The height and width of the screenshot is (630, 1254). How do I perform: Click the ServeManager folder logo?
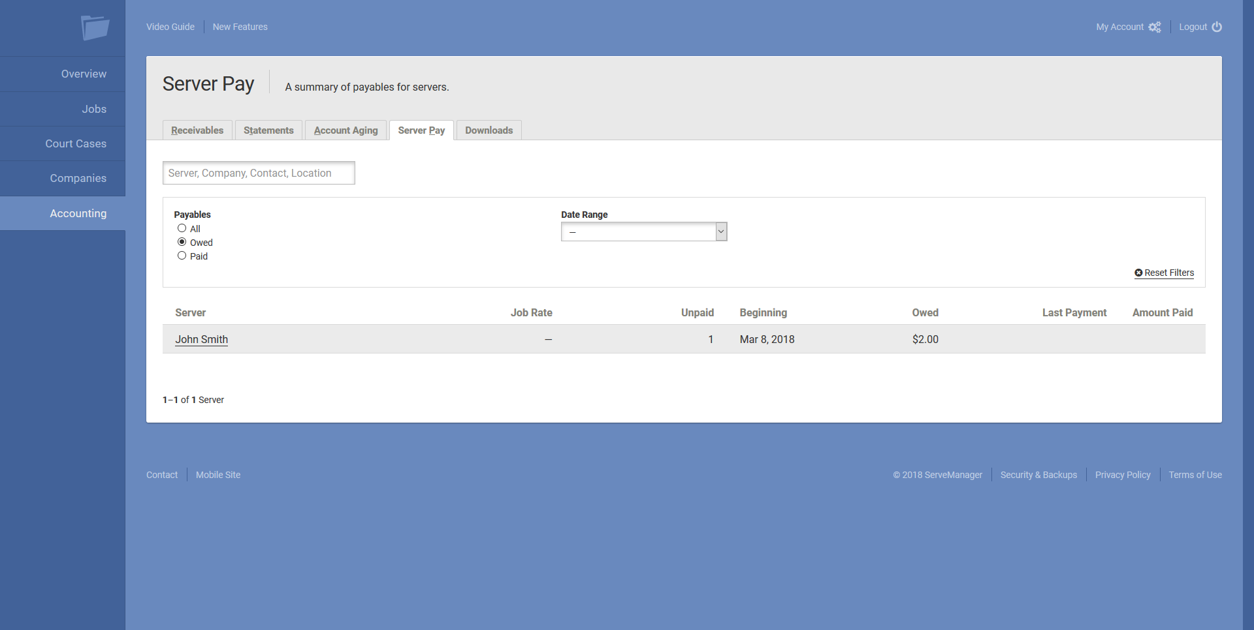(95, 28)
